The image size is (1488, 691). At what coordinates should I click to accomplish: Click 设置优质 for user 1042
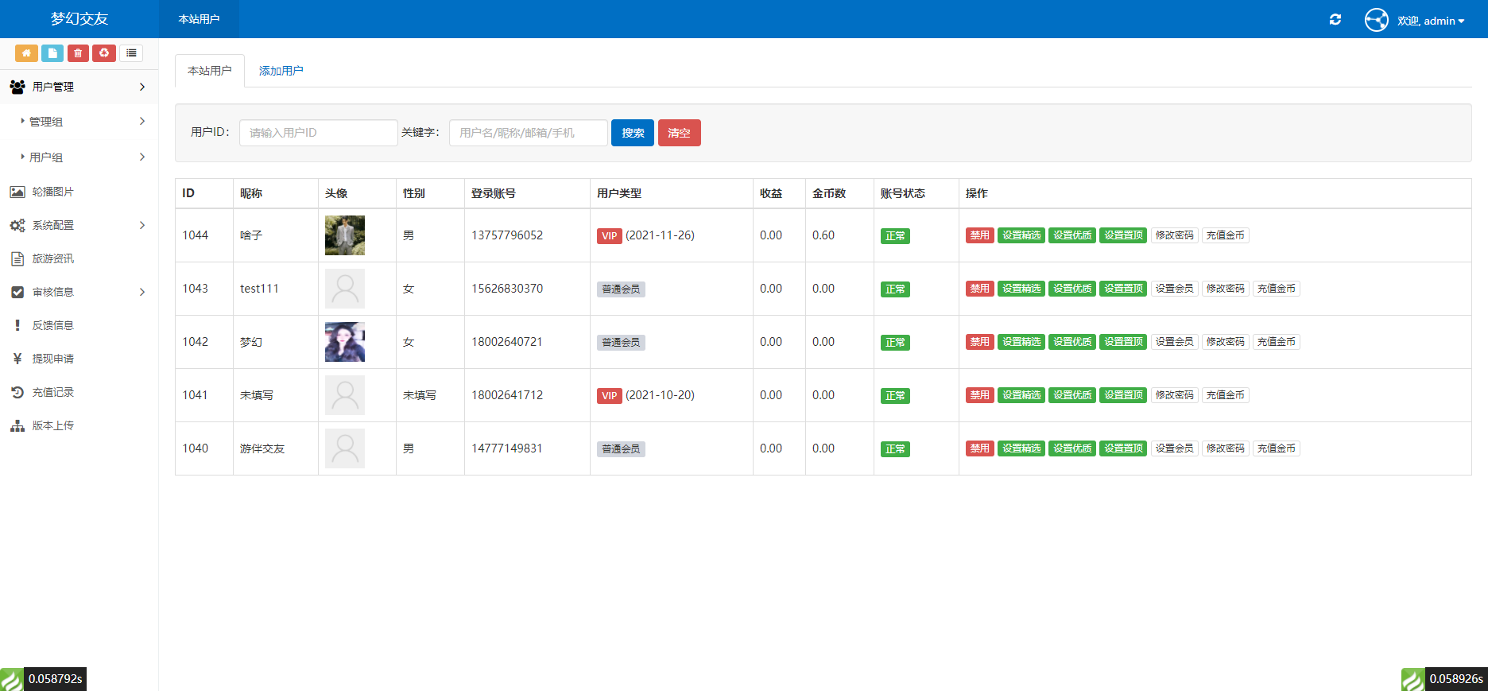[x=1072, y=342]
